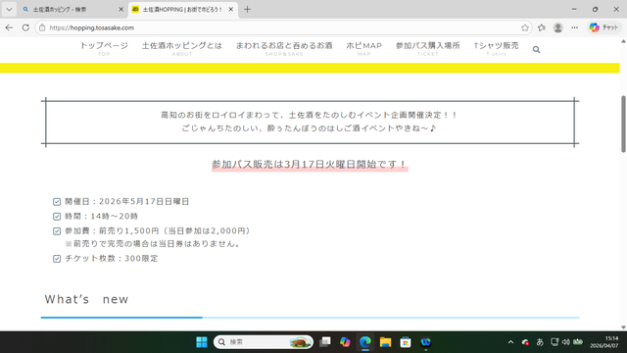
Task: Close the 土佐酒HOPPING tab
Action: tap(231, 9)
